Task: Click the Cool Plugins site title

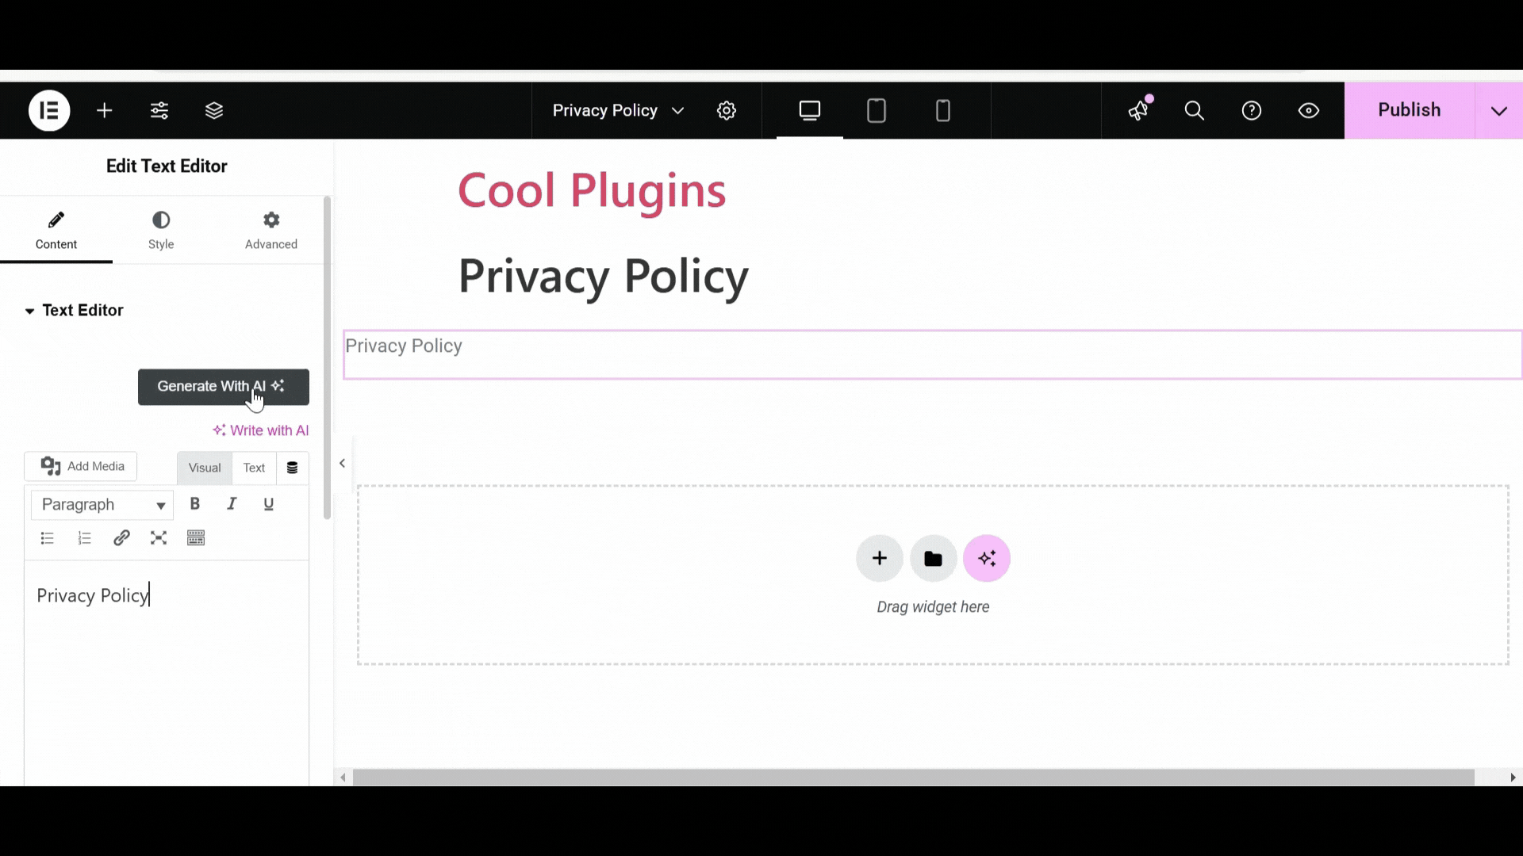Action: 592,191
